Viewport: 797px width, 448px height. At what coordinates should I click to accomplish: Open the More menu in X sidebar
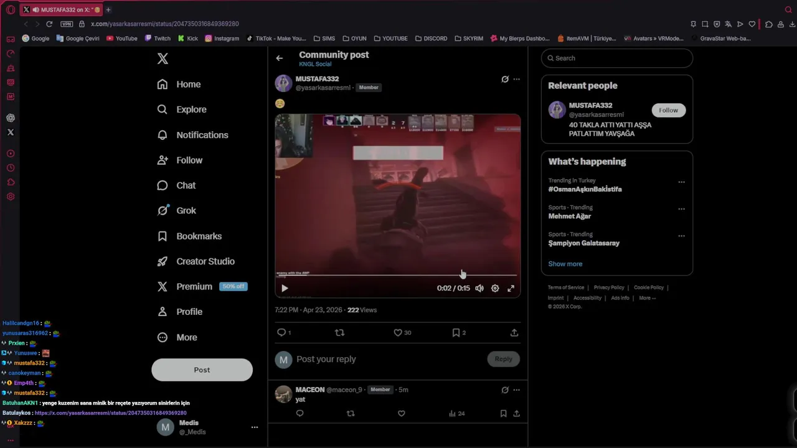click(177, 337)
